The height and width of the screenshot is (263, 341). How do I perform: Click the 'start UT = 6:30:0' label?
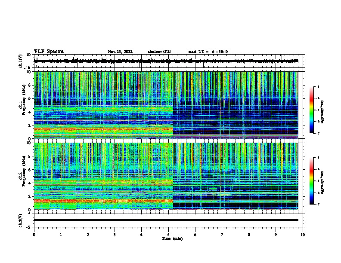(x=208, y=52)
